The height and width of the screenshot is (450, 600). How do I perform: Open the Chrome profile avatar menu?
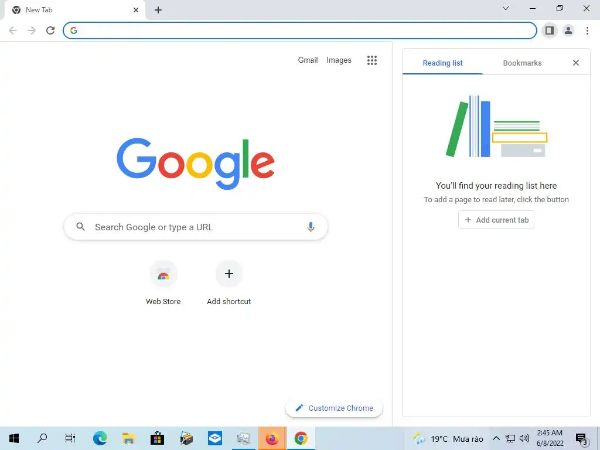[x=568, y=30]
